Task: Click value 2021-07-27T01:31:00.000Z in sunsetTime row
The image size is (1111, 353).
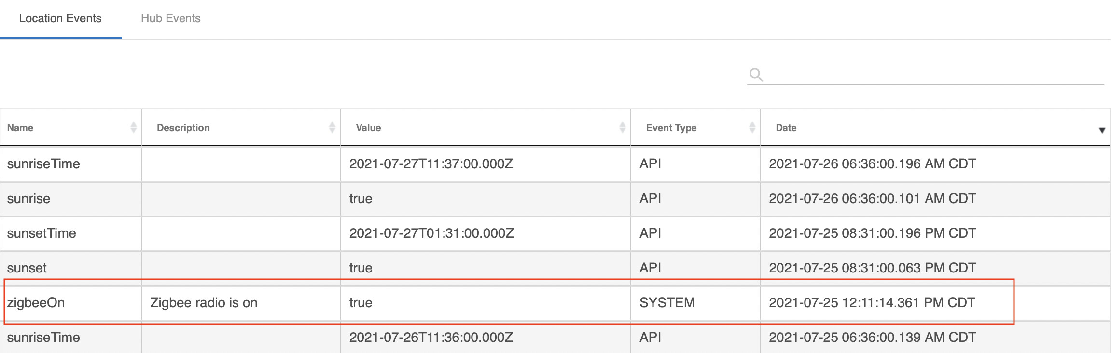Action: pyautogui.click(x=431, y=233)
